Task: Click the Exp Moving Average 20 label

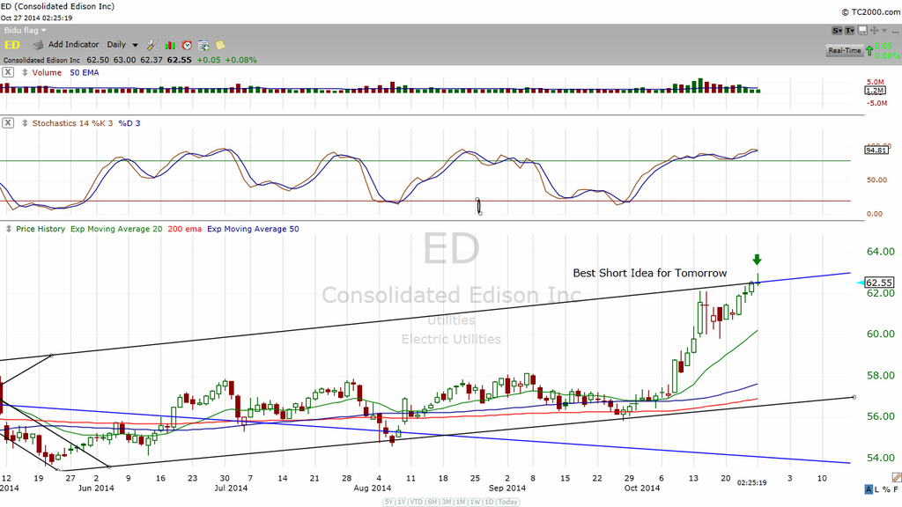Action: pyautogui.click(x=116, y=229)
